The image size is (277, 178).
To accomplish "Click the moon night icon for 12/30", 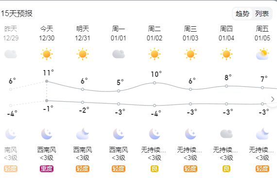I will (47, 134).
